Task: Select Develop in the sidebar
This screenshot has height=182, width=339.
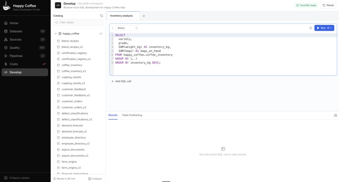Action: point(25,72)
